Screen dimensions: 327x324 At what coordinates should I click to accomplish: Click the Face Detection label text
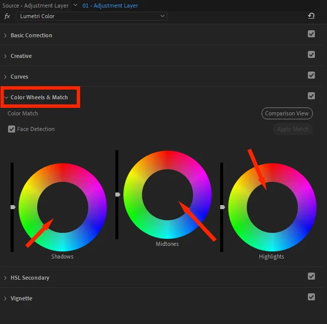point(36,129)
